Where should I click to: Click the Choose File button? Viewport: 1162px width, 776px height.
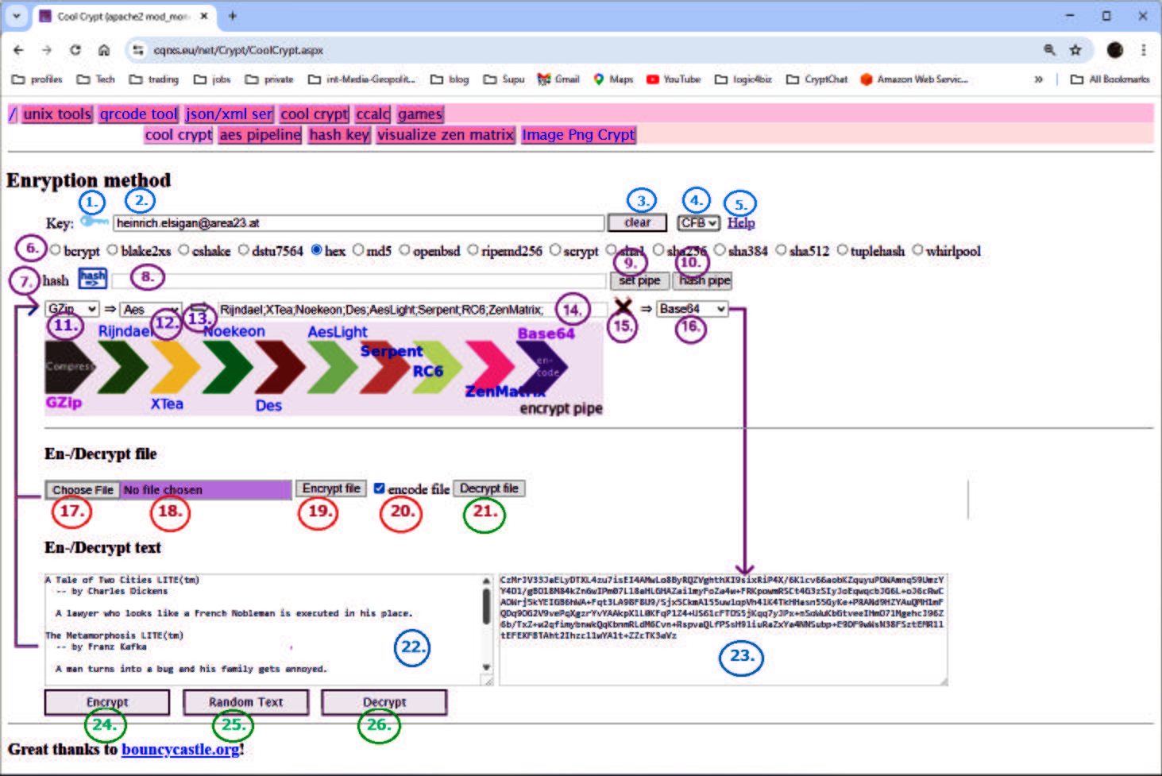coord(83,490)
